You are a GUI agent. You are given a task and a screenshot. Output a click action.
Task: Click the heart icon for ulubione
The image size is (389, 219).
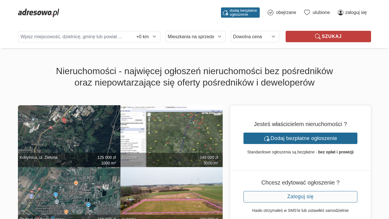307,12
